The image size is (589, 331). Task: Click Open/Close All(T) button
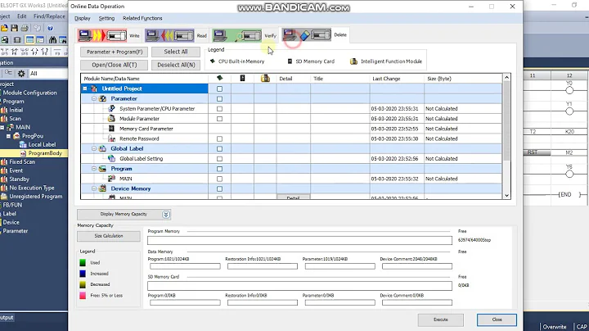click(115, 65)
